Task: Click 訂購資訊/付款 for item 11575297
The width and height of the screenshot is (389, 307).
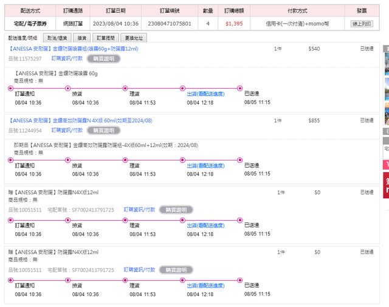Action: pyautogui.click(x=67, y=58)
